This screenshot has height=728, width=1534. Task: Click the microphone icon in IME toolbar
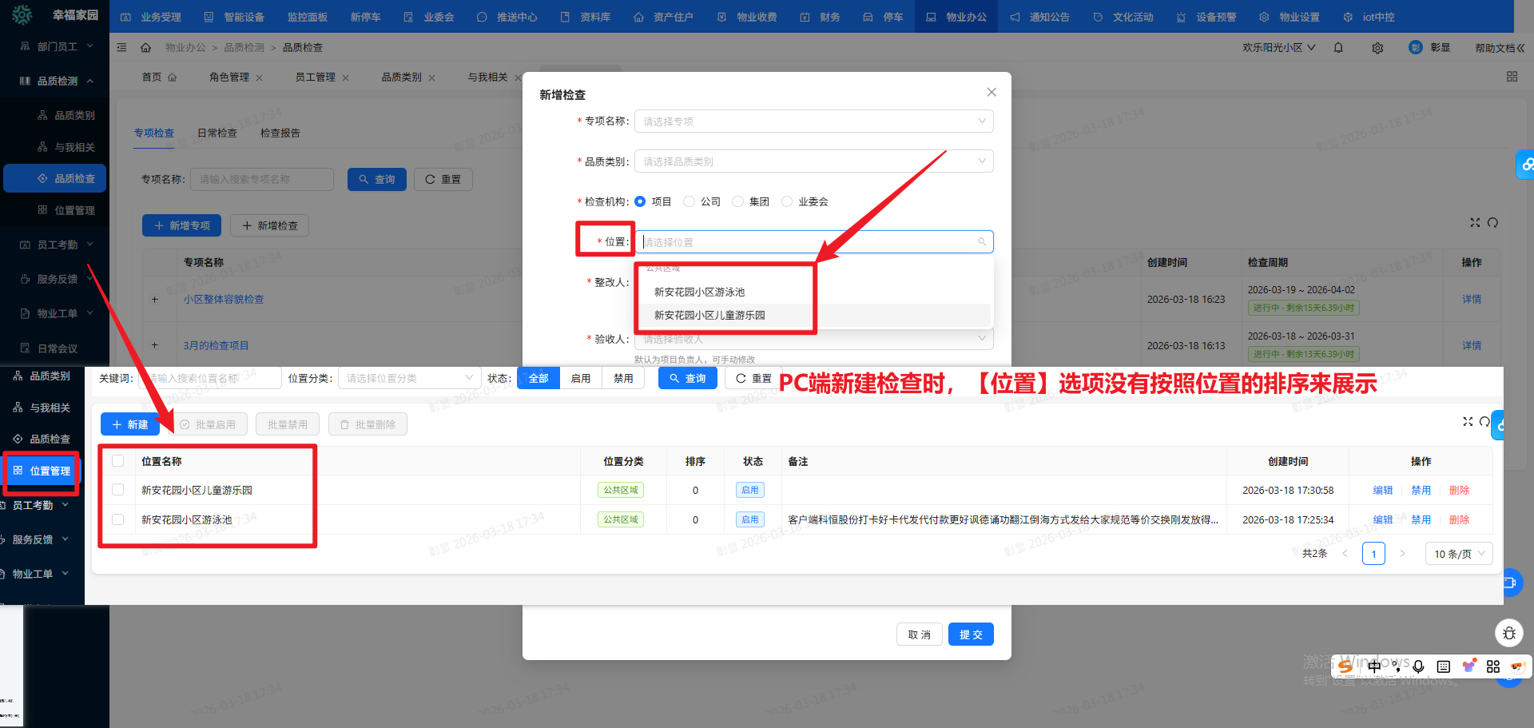click(1418, 666)
